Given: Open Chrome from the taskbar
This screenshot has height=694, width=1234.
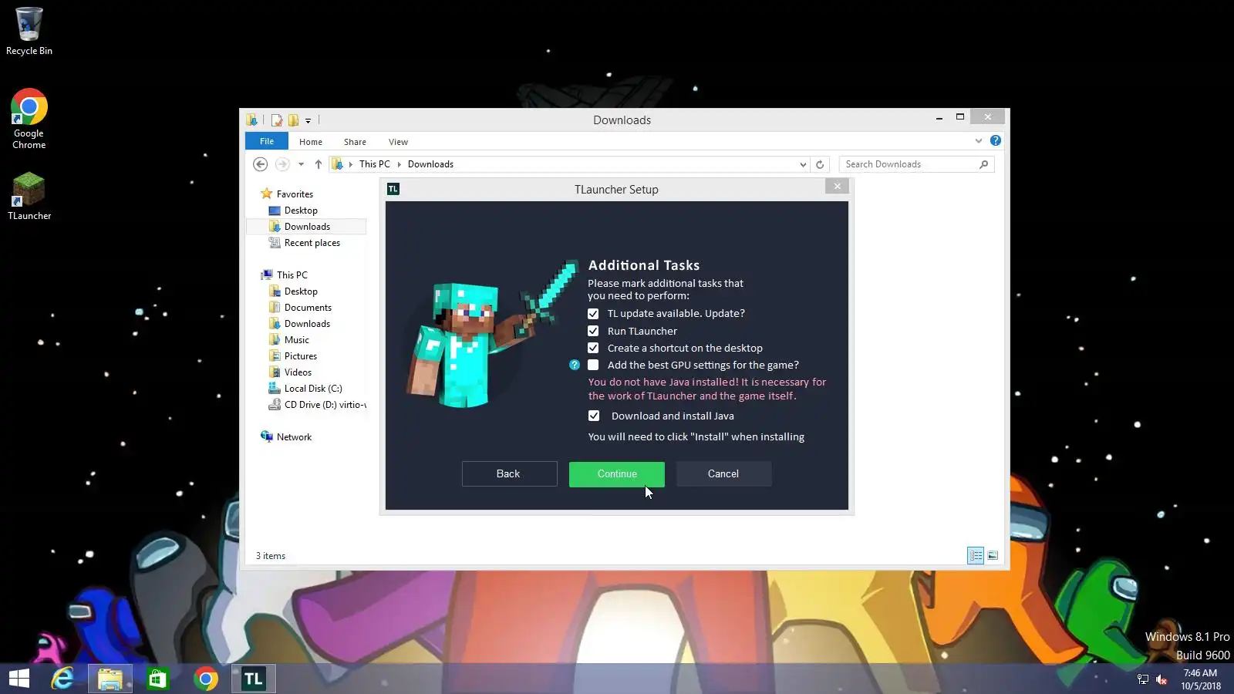Looking at the screenshot, I should coord(206,679).
